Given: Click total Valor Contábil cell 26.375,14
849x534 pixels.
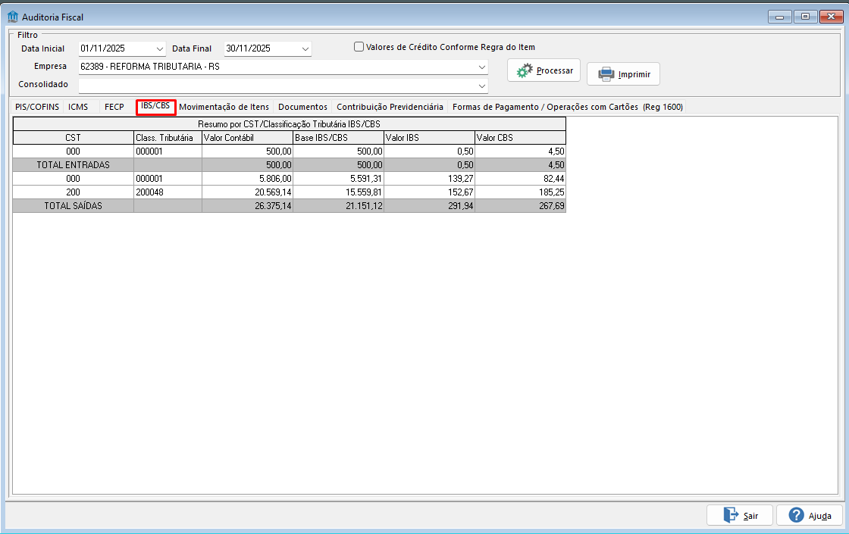Looking at the screenshot, I should [x=247, y=205].
